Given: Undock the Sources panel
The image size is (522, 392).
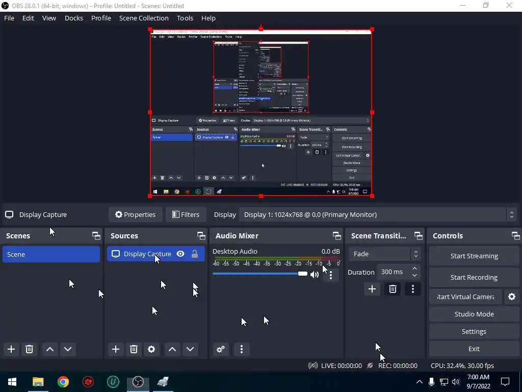Looking at the screenshot, I should [x=201, y=236].
